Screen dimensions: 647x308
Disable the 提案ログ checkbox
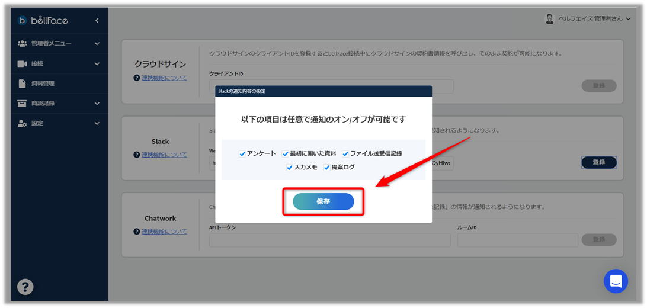pos(327,168)
